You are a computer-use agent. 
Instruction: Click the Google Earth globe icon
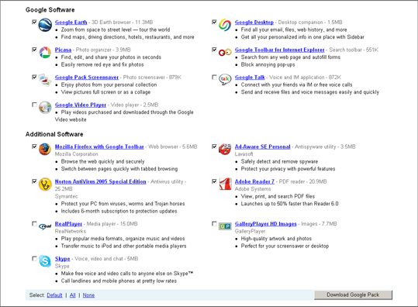(x=45, y=25)
